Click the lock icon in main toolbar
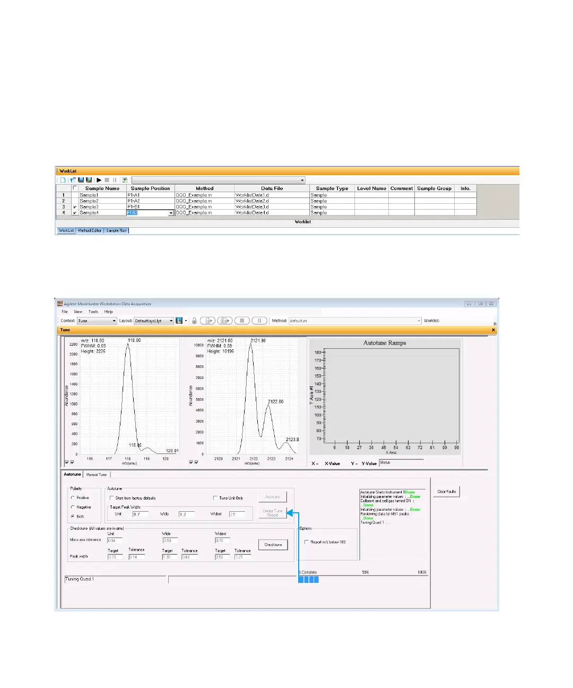 (x=195, y=321)
